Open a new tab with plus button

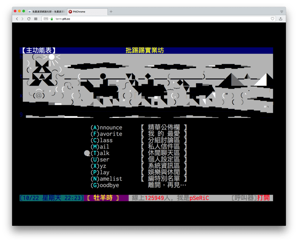coord(111,11)
